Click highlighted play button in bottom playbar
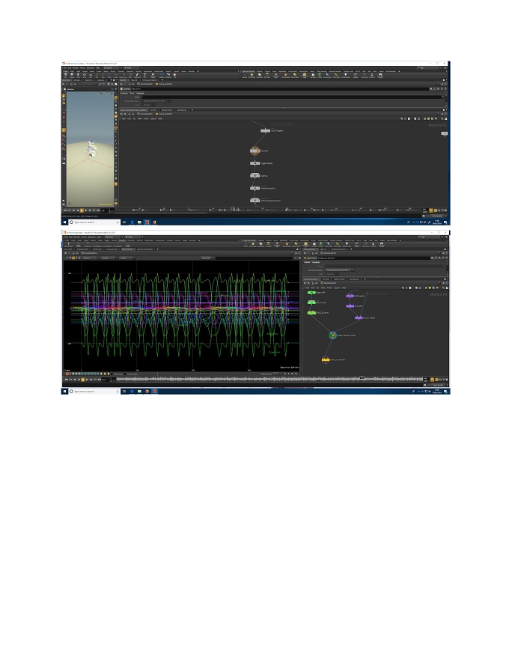This screenshot has height=659, width=509. (83, 380)
